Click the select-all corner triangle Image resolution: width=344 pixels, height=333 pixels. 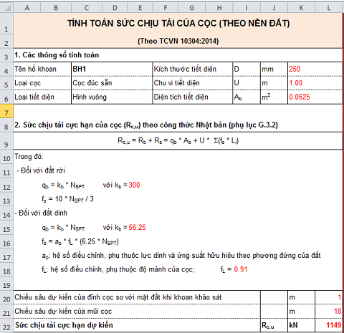[x=6, y=8]
